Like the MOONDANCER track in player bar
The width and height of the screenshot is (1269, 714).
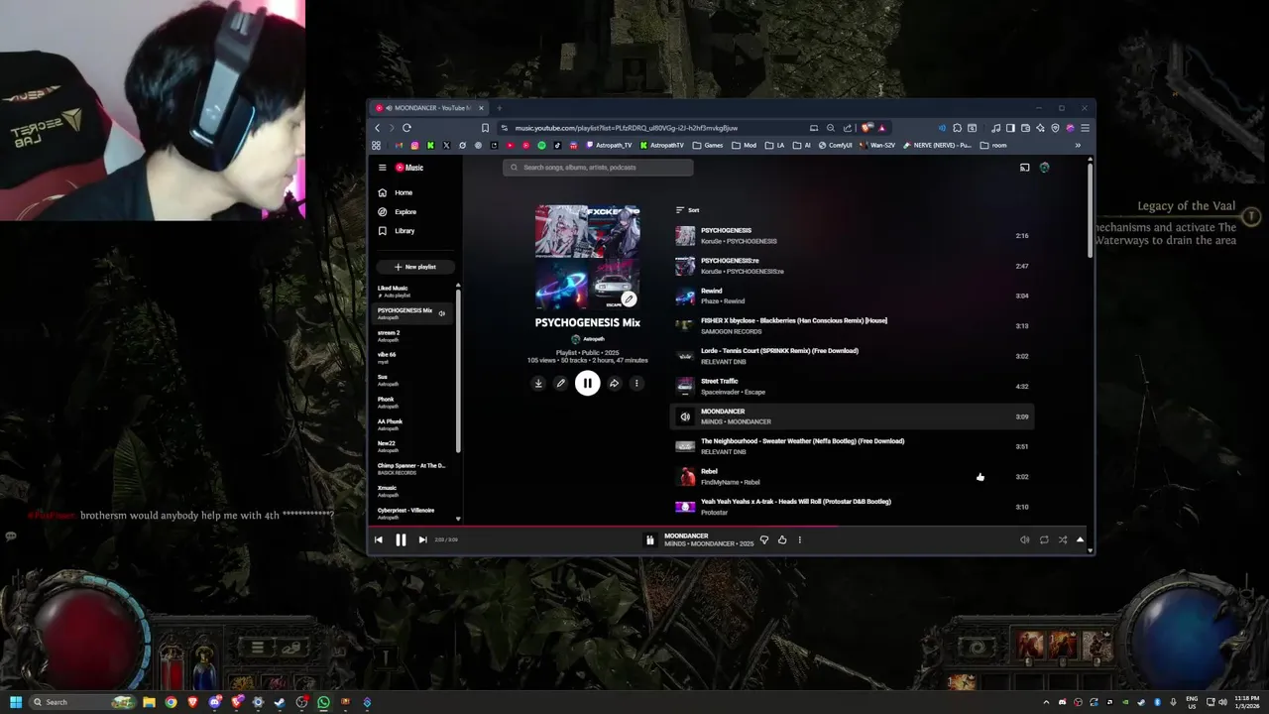[782, 539]
